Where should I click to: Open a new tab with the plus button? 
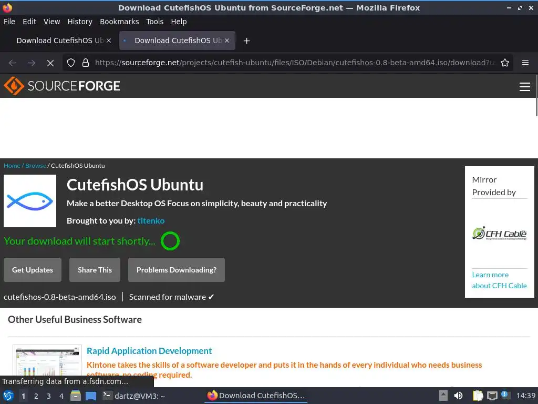pyautogui.click(x=246, y=41)
